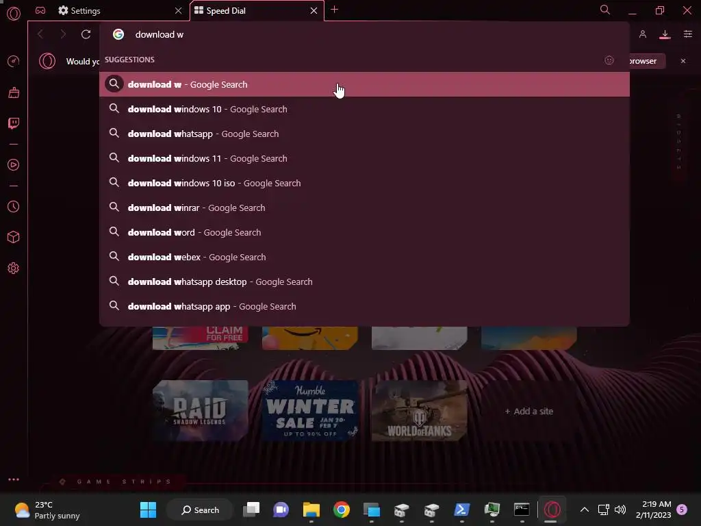701x526 pixels.
Task: Click the default browser button in prompt
Action: click(646, 61)
